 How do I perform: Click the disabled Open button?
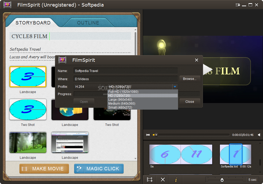(x=84, y=102)
